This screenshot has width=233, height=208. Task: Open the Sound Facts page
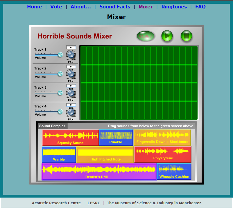tap(115, 7)
